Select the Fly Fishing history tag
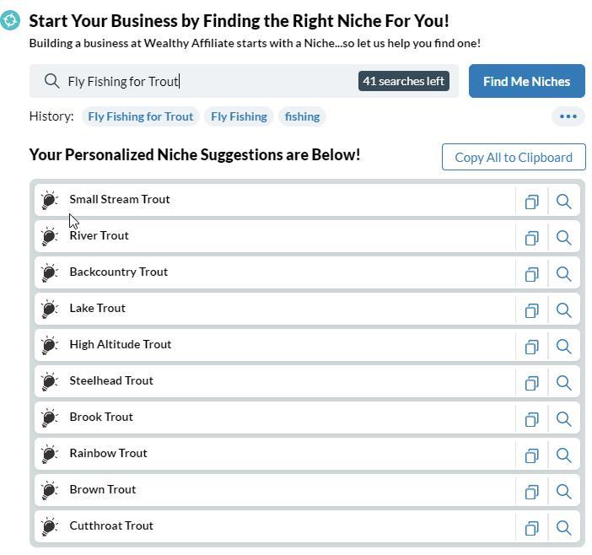This screenshot has width=592, height=555. click(239, 116)
